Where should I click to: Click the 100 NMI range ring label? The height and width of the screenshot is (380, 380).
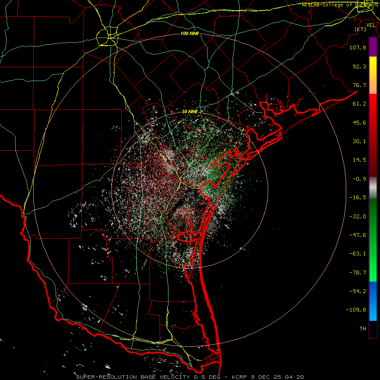pos(190,33)
